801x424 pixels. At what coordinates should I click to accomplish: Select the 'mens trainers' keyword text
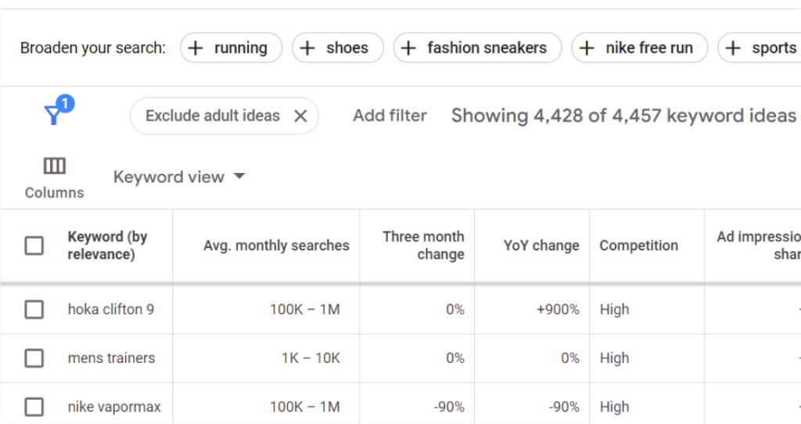click(111, 358)
